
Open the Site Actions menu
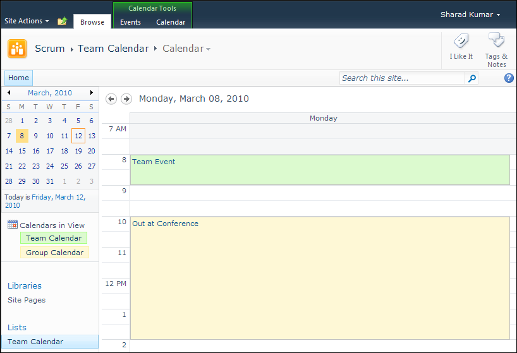(27, 21)
